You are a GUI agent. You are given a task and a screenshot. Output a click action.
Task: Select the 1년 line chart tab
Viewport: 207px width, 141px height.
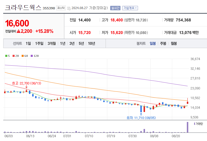coord(63,43)
